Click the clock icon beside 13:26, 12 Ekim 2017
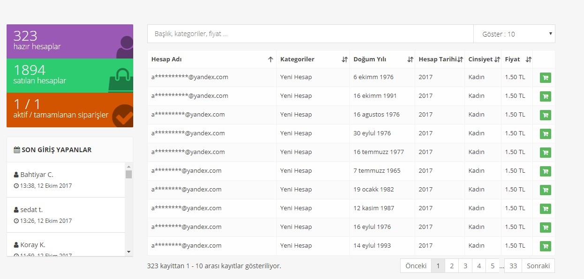Screen dimensions: 584x279 point(16,221)
